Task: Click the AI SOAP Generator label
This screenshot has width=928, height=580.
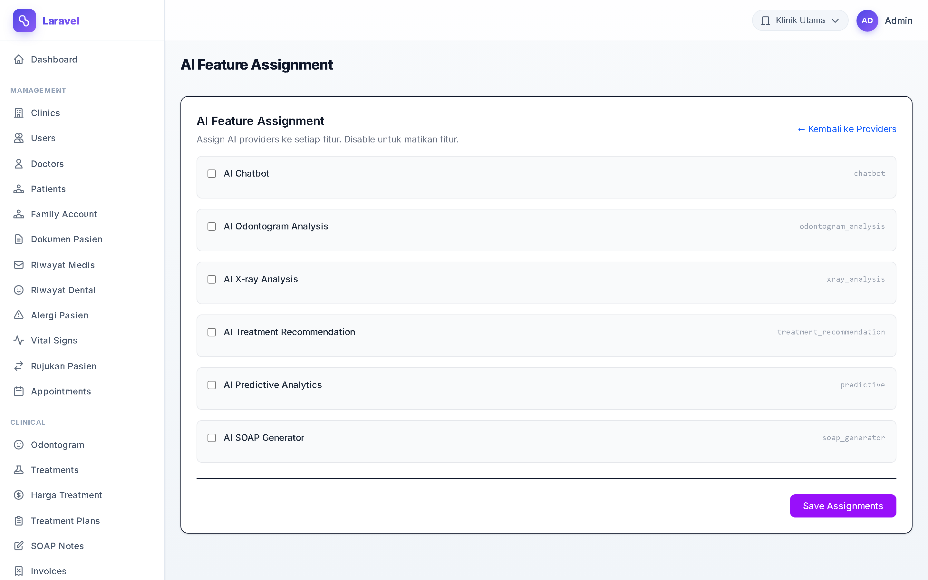Action: [x=264, y=438]
